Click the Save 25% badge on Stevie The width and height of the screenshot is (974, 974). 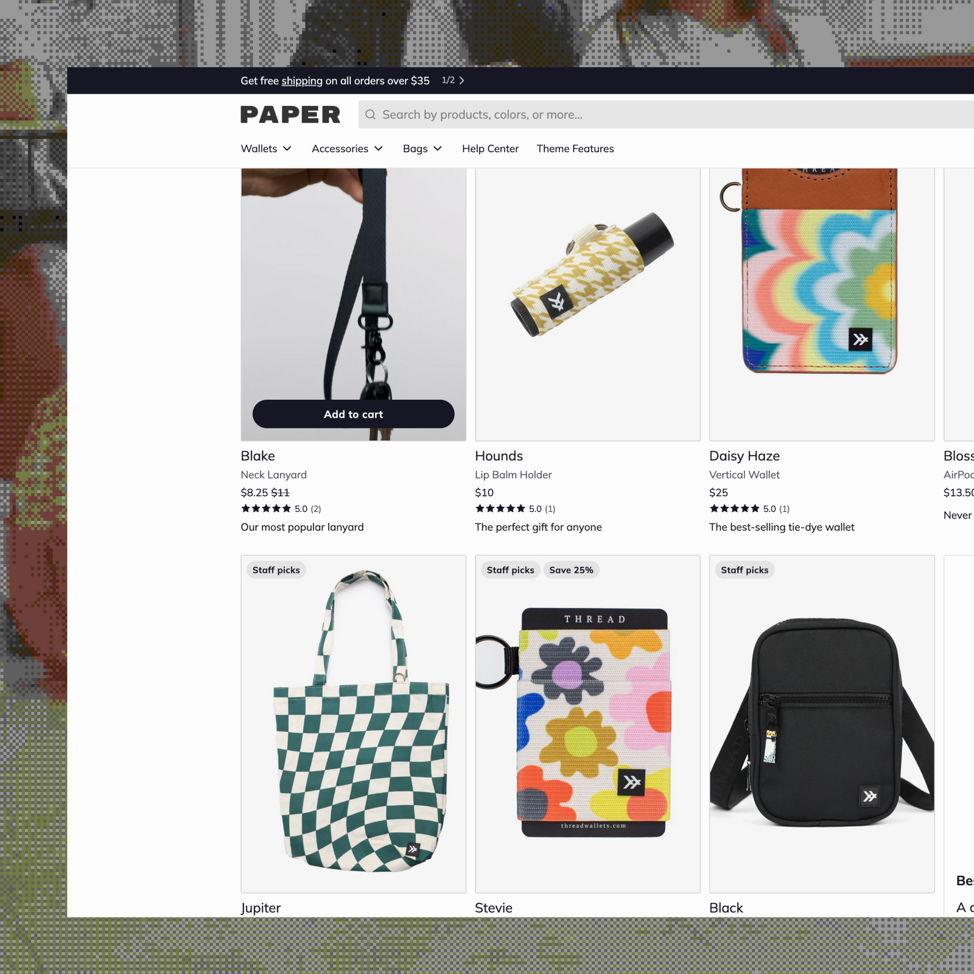(x=571, y=570)
